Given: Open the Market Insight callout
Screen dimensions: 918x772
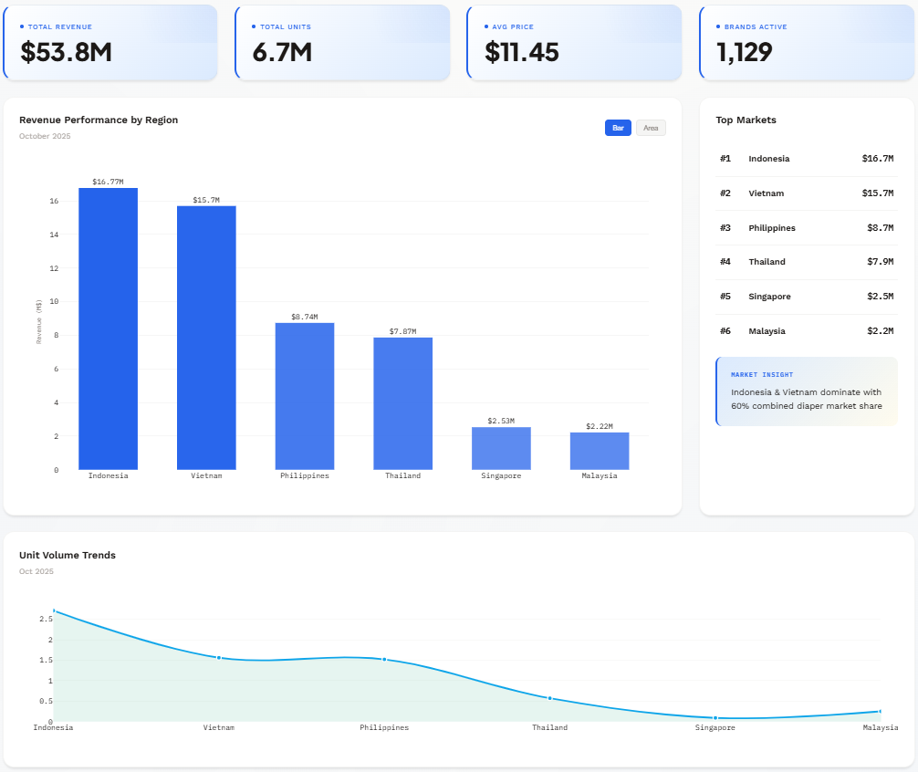Looking at the screenshot, I should coord(807,391).
